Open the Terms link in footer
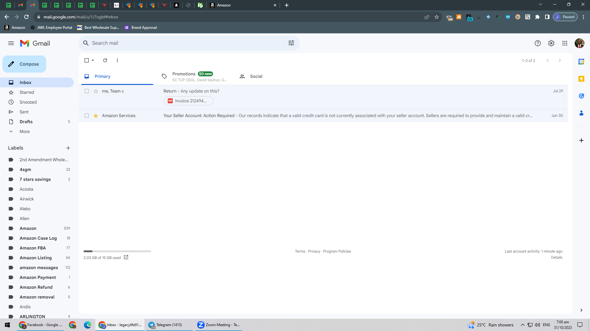The height and width of the screenshot is (331, 590). 300,251
